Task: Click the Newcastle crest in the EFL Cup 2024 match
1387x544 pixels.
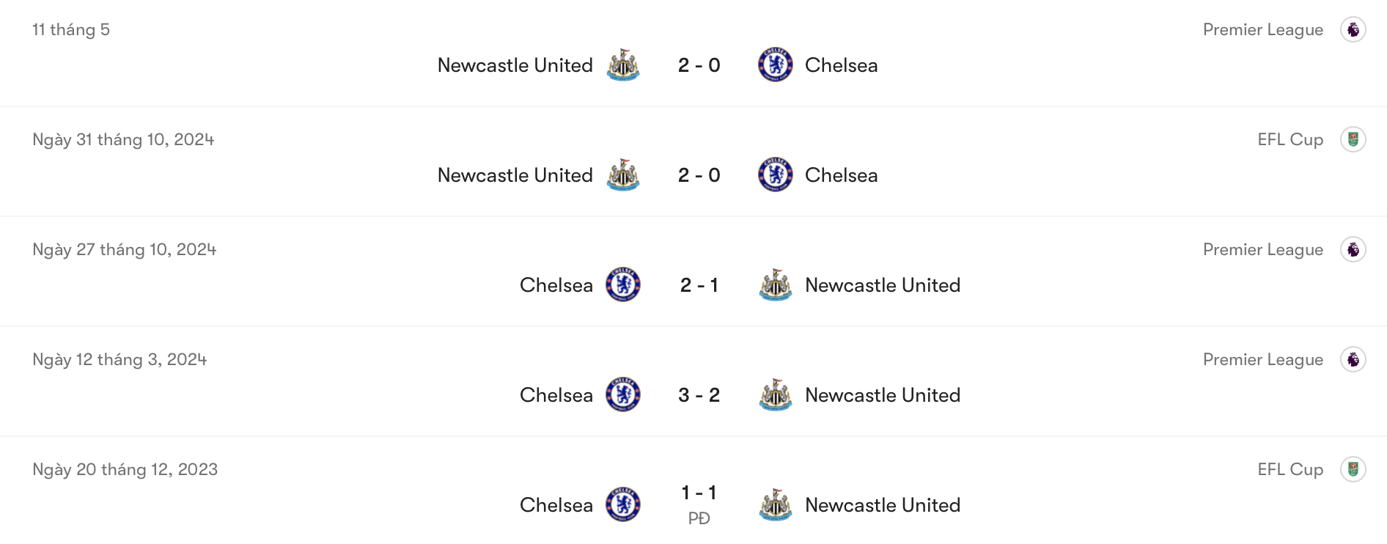Action: pyautogui.click(x=624, y=174)
